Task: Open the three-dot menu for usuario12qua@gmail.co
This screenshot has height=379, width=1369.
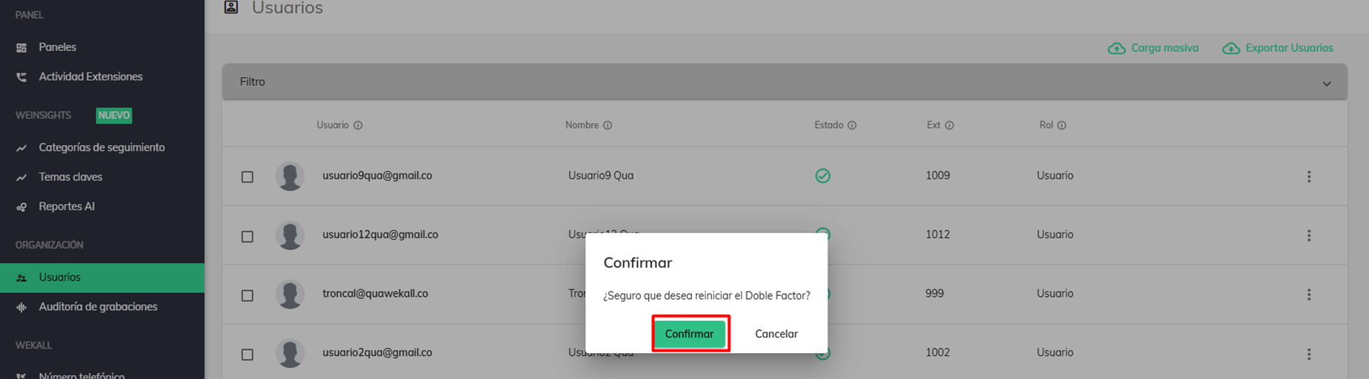Action: pyautogui.click(x=1309, y=235)
